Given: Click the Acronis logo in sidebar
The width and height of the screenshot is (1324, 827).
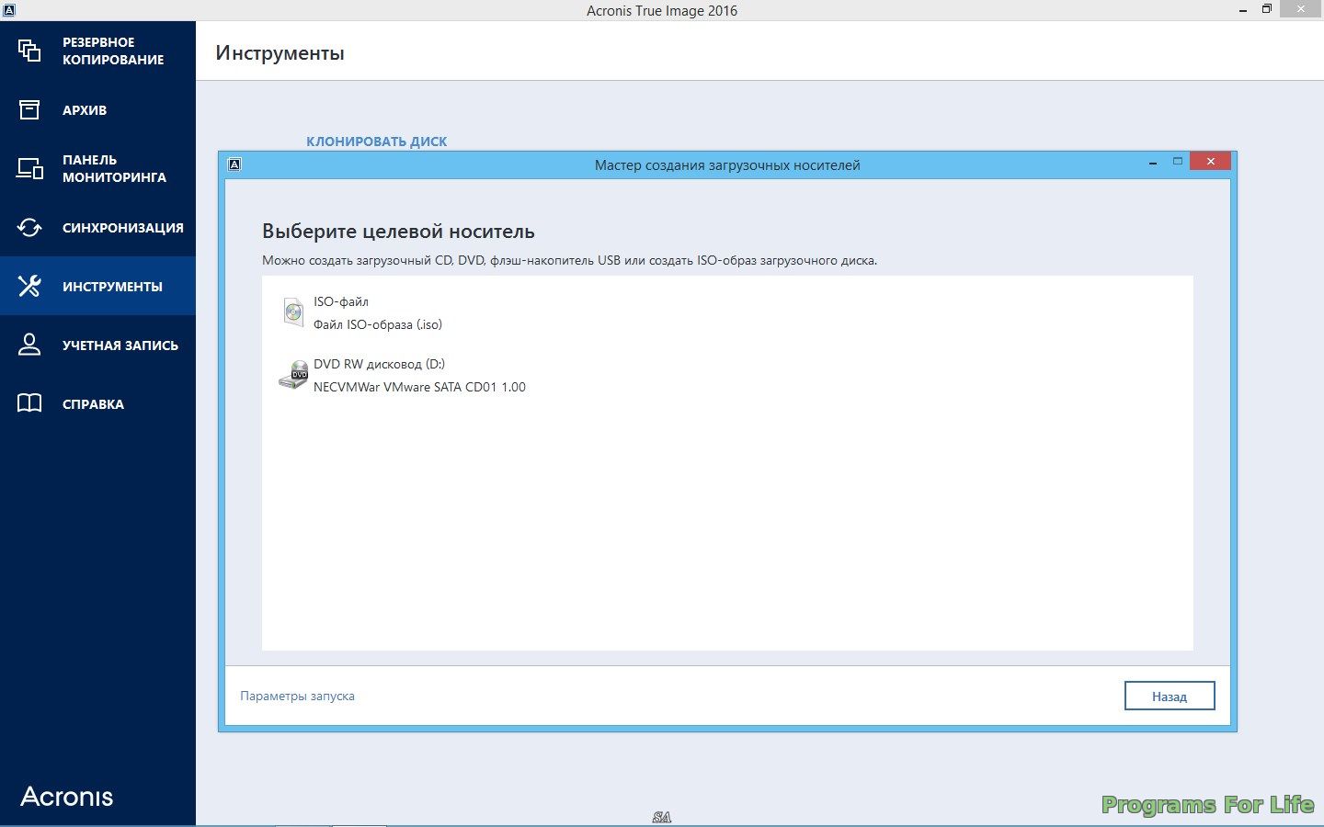Looking at the screenshot, I should point(67,797).
